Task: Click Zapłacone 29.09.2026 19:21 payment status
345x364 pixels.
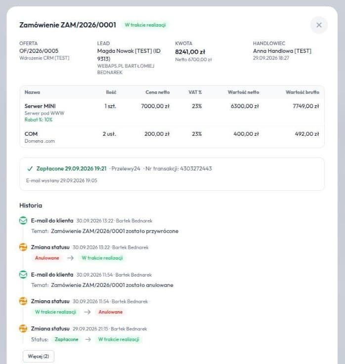Action: click(x=71, y=168)
